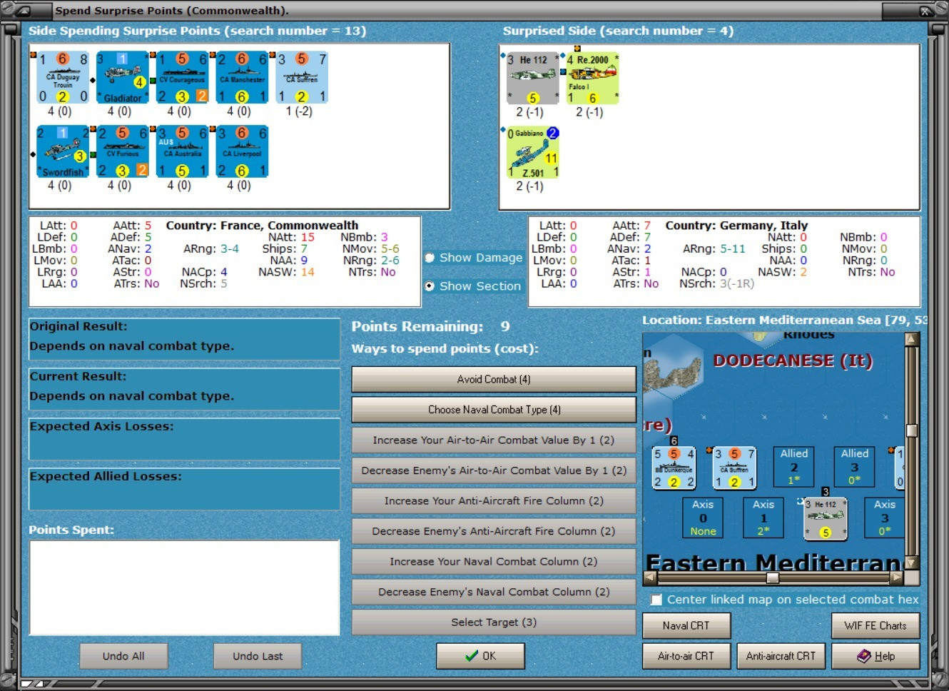Screen dimensions: 949x691
Task: Click the Points Spent list box
Action: point(184,587)
